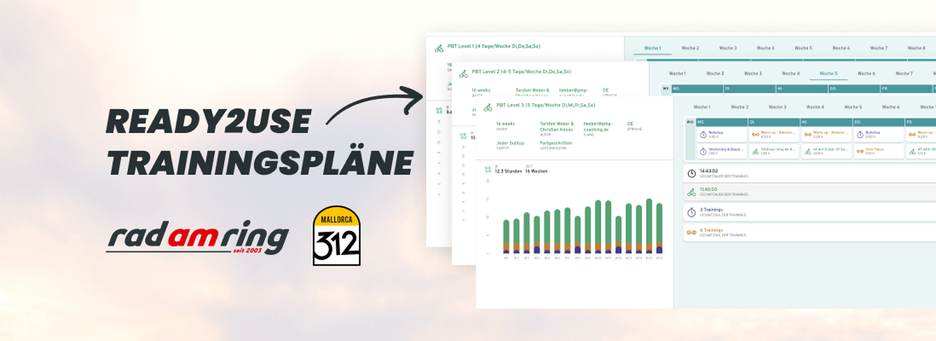Open Woche 8 tab in PBT Level 1 window
Screen dimensions: 936x341
pos(916,48)
